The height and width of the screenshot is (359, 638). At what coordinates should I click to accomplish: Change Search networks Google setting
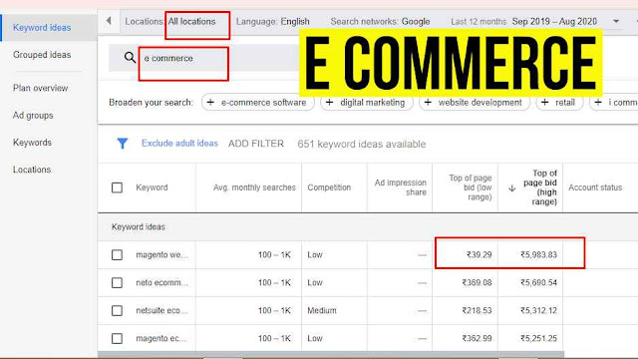(380, 22)
